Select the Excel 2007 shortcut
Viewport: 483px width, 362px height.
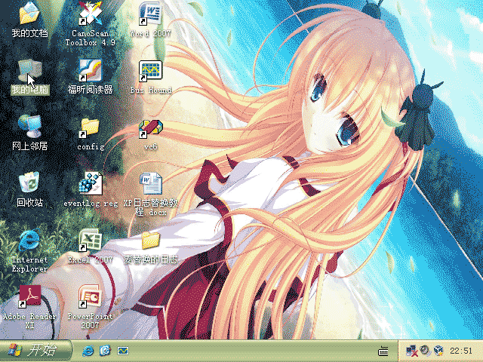[90, 241]
